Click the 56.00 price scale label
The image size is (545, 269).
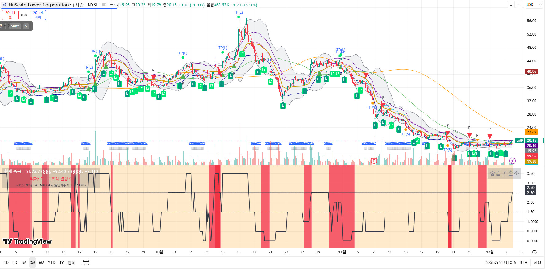pos(532,21)
